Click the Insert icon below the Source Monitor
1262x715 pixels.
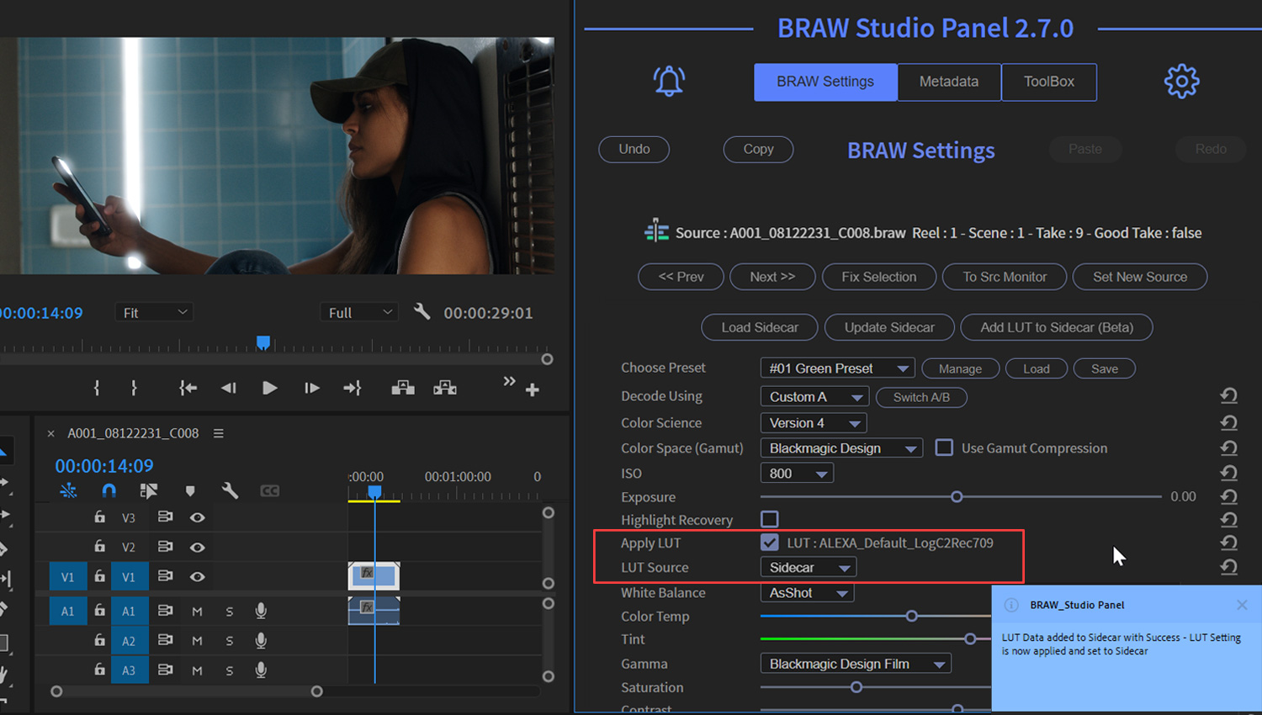(402, 388)
